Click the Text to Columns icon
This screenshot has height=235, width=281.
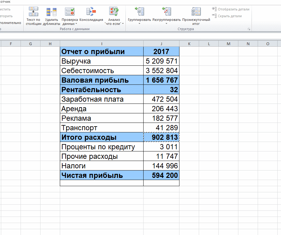point(33,12)
